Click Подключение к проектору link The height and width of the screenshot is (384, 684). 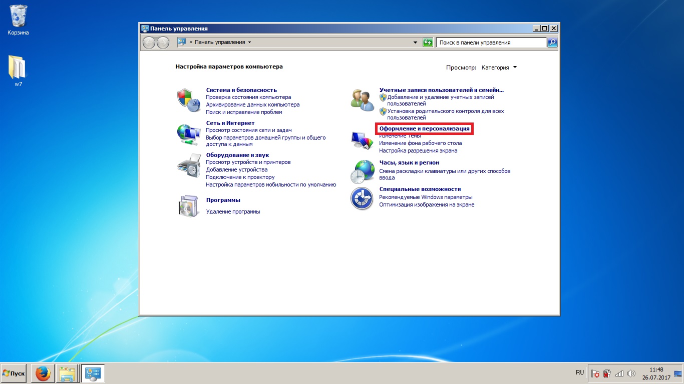(240, 177)
